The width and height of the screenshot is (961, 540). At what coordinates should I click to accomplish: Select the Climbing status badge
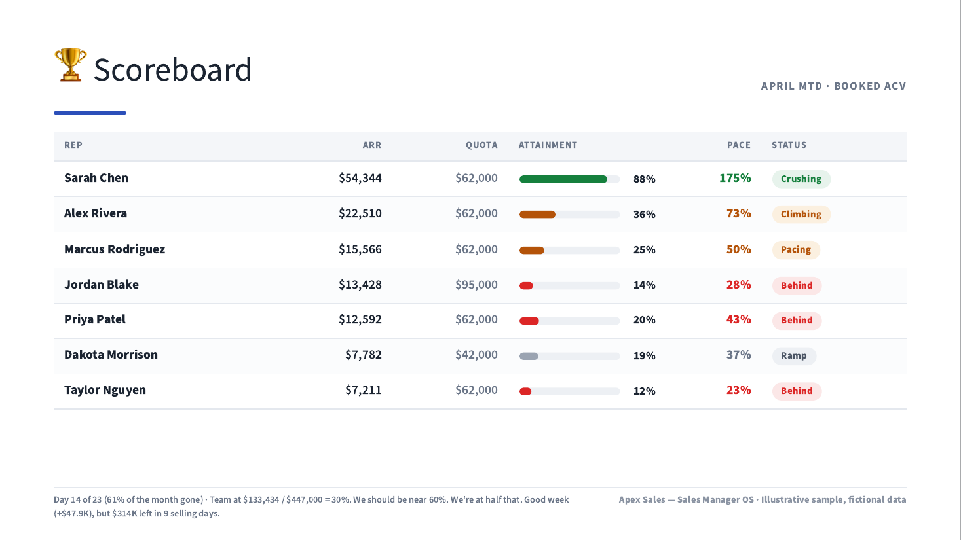[801, 215]
